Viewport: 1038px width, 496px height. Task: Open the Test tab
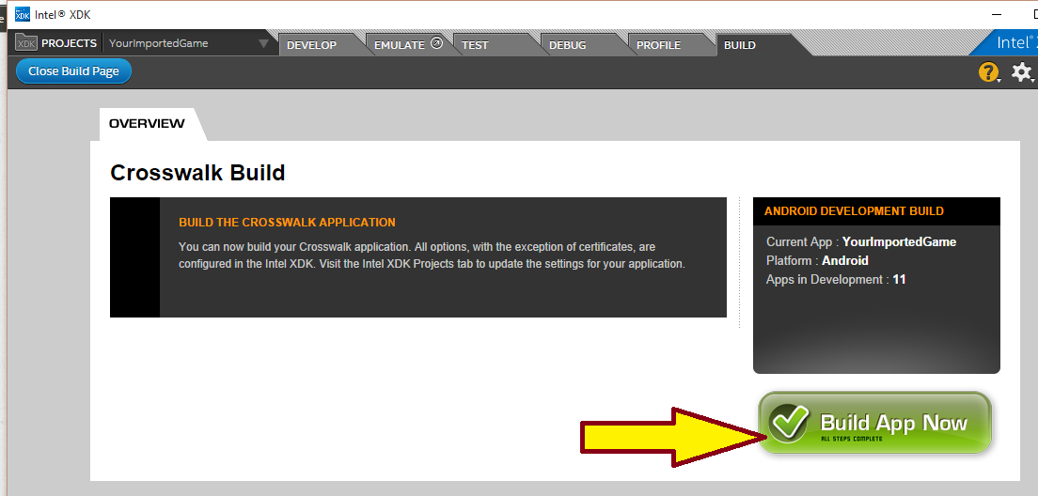[x=475, y=45]
